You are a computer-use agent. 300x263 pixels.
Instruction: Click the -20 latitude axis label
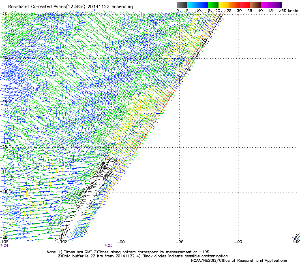4,237
